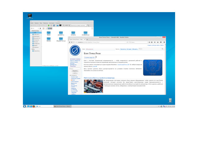Open the Музыка folder icon
The width and height of the screenshot is (198, 149).
(x=49, y=38)
